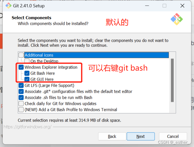Enable Check daily for Git updates
The height and width of the screenshot is (147, 194).
pos(21,104)
